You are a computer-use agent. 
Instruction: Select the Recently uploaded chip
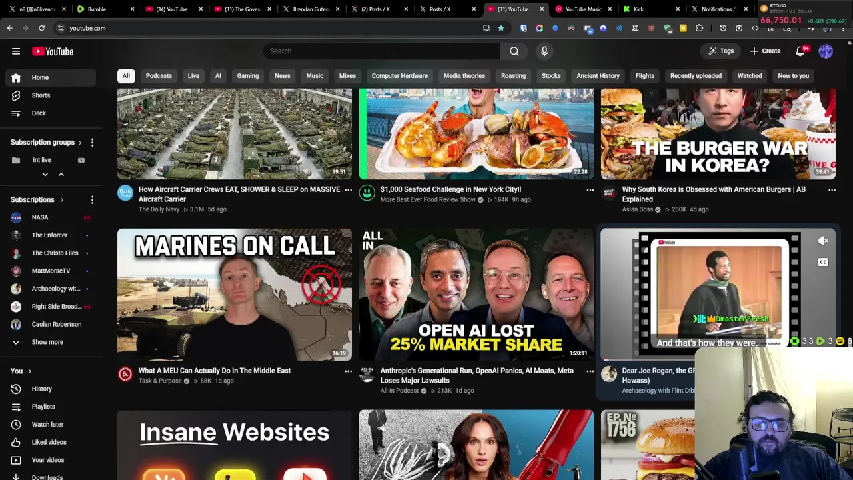coord(696,76)
